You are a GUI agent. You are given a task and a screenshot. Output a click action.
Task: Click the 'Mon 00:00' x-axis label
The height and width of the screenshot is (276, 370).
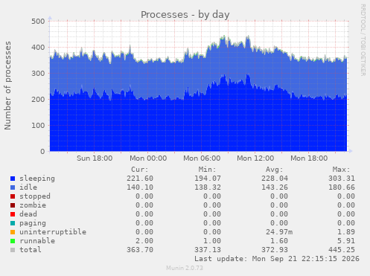click(148, 158)
